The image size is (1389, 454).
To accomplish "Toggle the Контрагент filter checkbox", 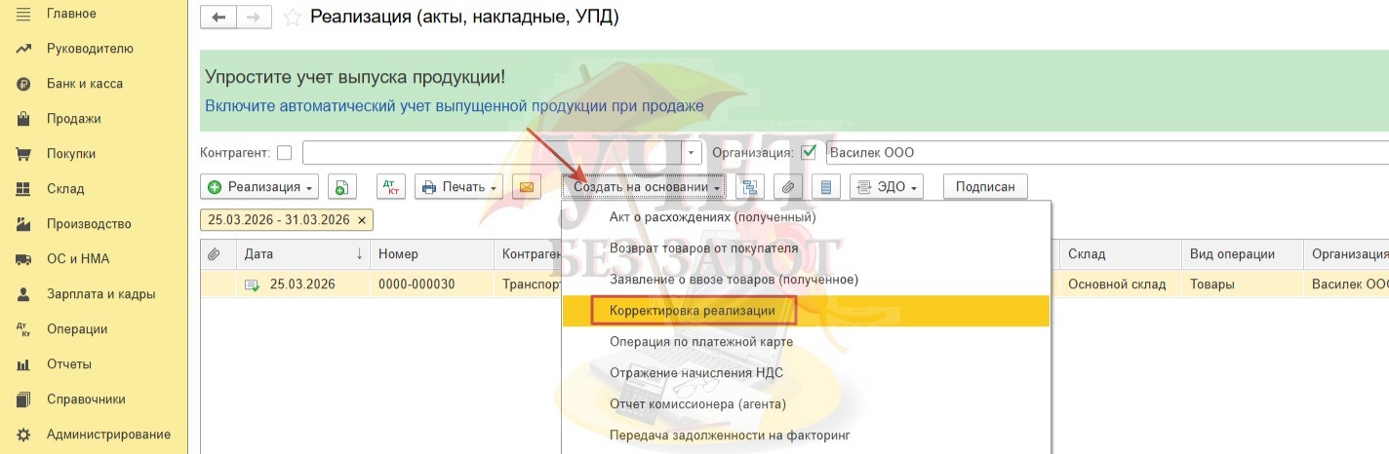I will click(285, 152).
